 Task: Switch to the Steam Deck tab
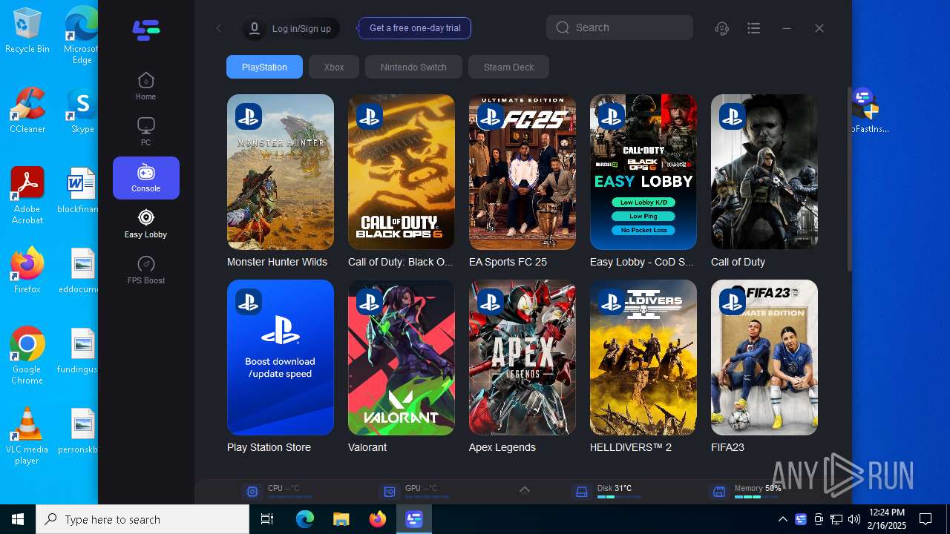(x=508, y=67)
